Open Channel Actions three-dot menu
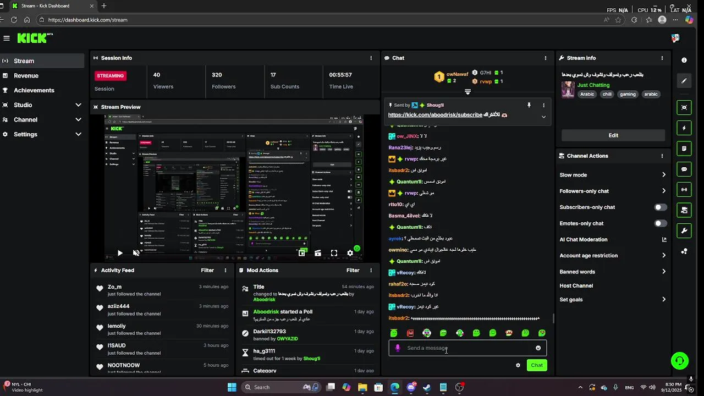 [662, 156]
